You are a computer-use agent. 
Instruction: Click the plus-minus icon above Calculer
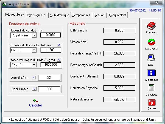[x=35, y=100]
